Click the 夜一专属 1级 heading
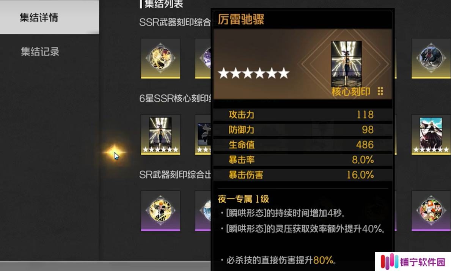The height and width of the screenshot is (271, 451). [x=244, y=199]
